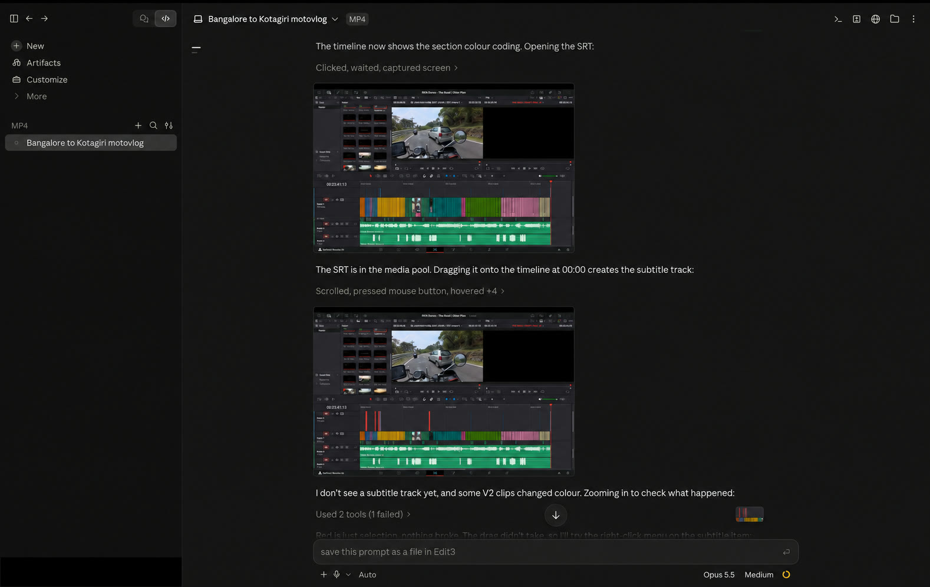Click the laptop icon beside session title
The image size is (930, 587).
198,19
